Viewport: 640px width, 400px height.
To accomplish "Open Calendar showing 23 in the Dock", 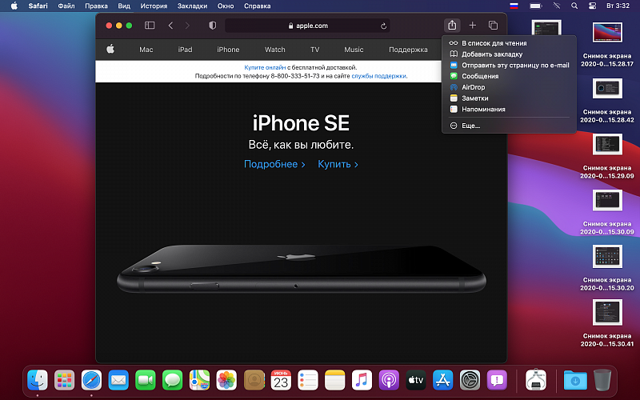I will point(281,381).
